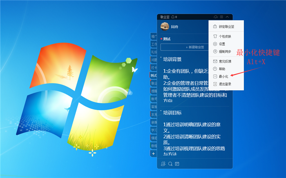The width and height of the screenshot is (286, 178).
Task: Choose 强制同步 in the menu
Action: 226,51
